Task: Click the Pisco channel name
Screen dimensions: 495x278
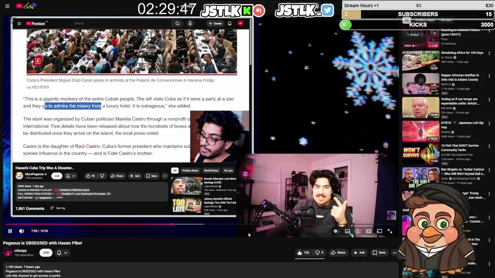Action: click(x=444, y=39)
